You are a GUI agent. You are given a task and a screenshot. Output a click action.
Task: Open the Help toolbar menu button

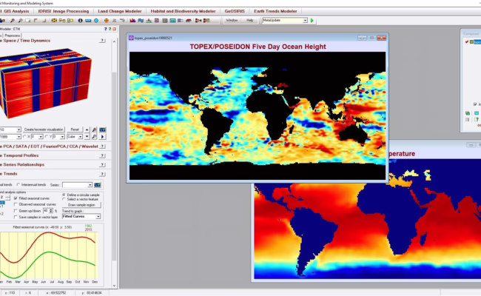tap(249, 20)
